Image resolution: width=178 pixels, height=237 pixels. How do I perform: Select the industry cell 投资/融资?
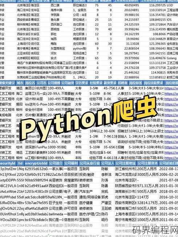(x=87, y=175)
